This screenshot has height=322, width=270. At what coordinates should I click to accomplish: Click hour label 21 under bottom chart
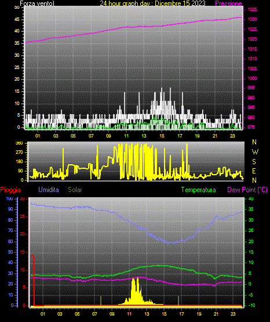coord(216,314)
